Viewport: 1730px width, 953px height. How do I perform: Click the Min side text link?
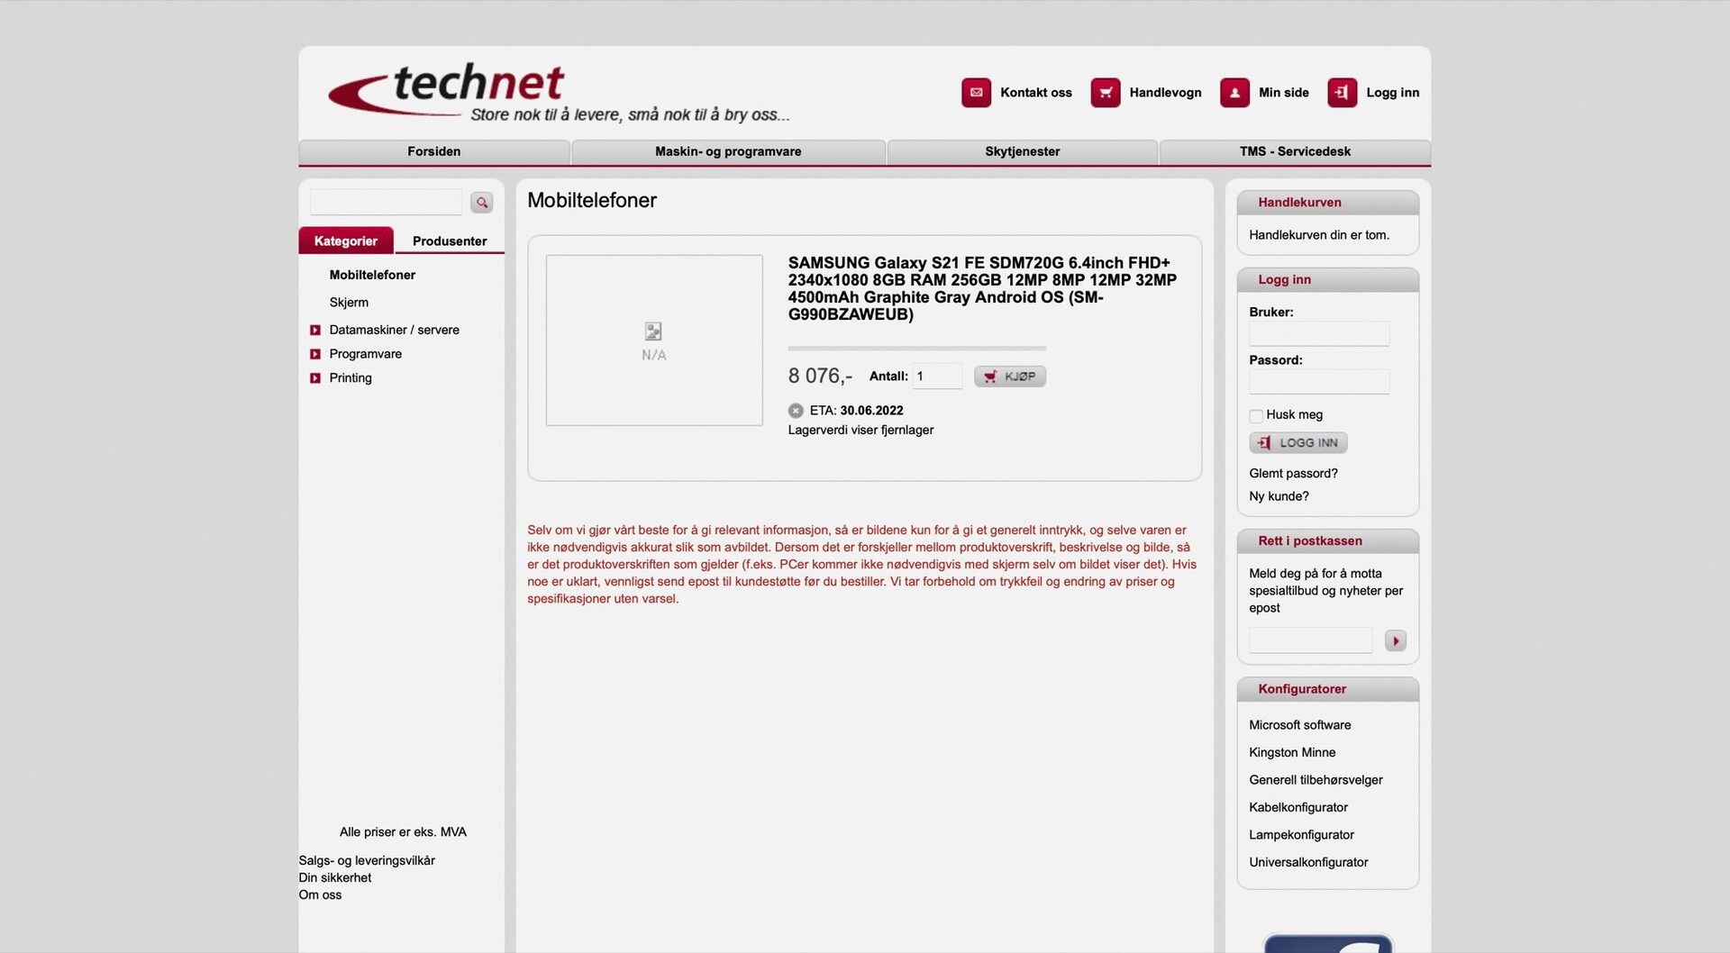[1283, 93]
